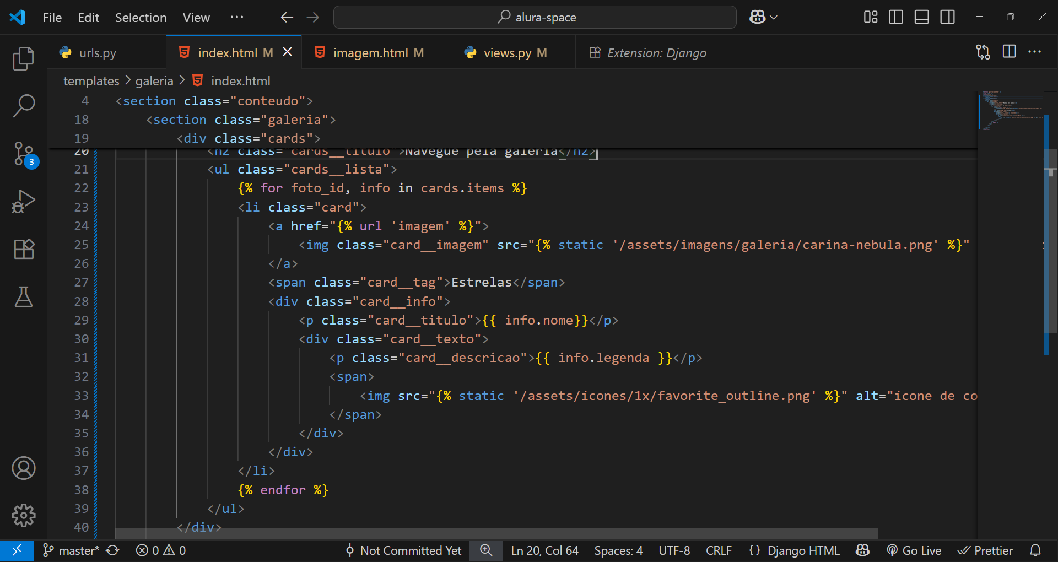The width and height of the screenshot is (1058, 562).
Task: Select galeria in the breadcrumb
Action: click(154, 81)
